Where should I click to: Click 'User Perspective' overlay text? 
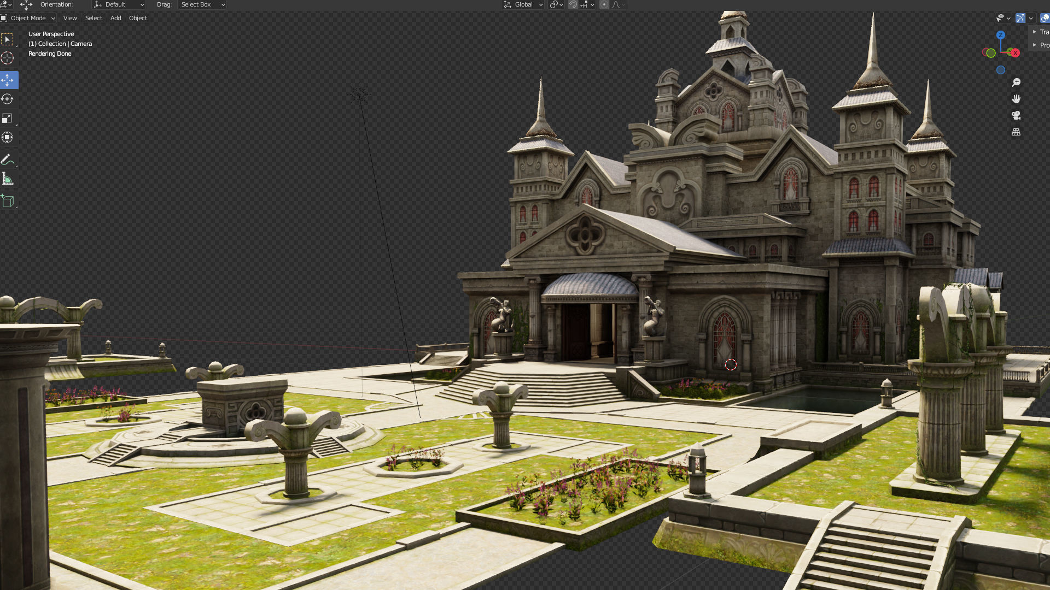point(51,34)
